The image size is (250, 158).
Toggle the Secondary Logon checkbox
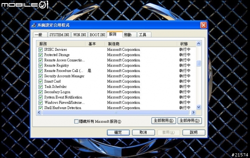41,92
